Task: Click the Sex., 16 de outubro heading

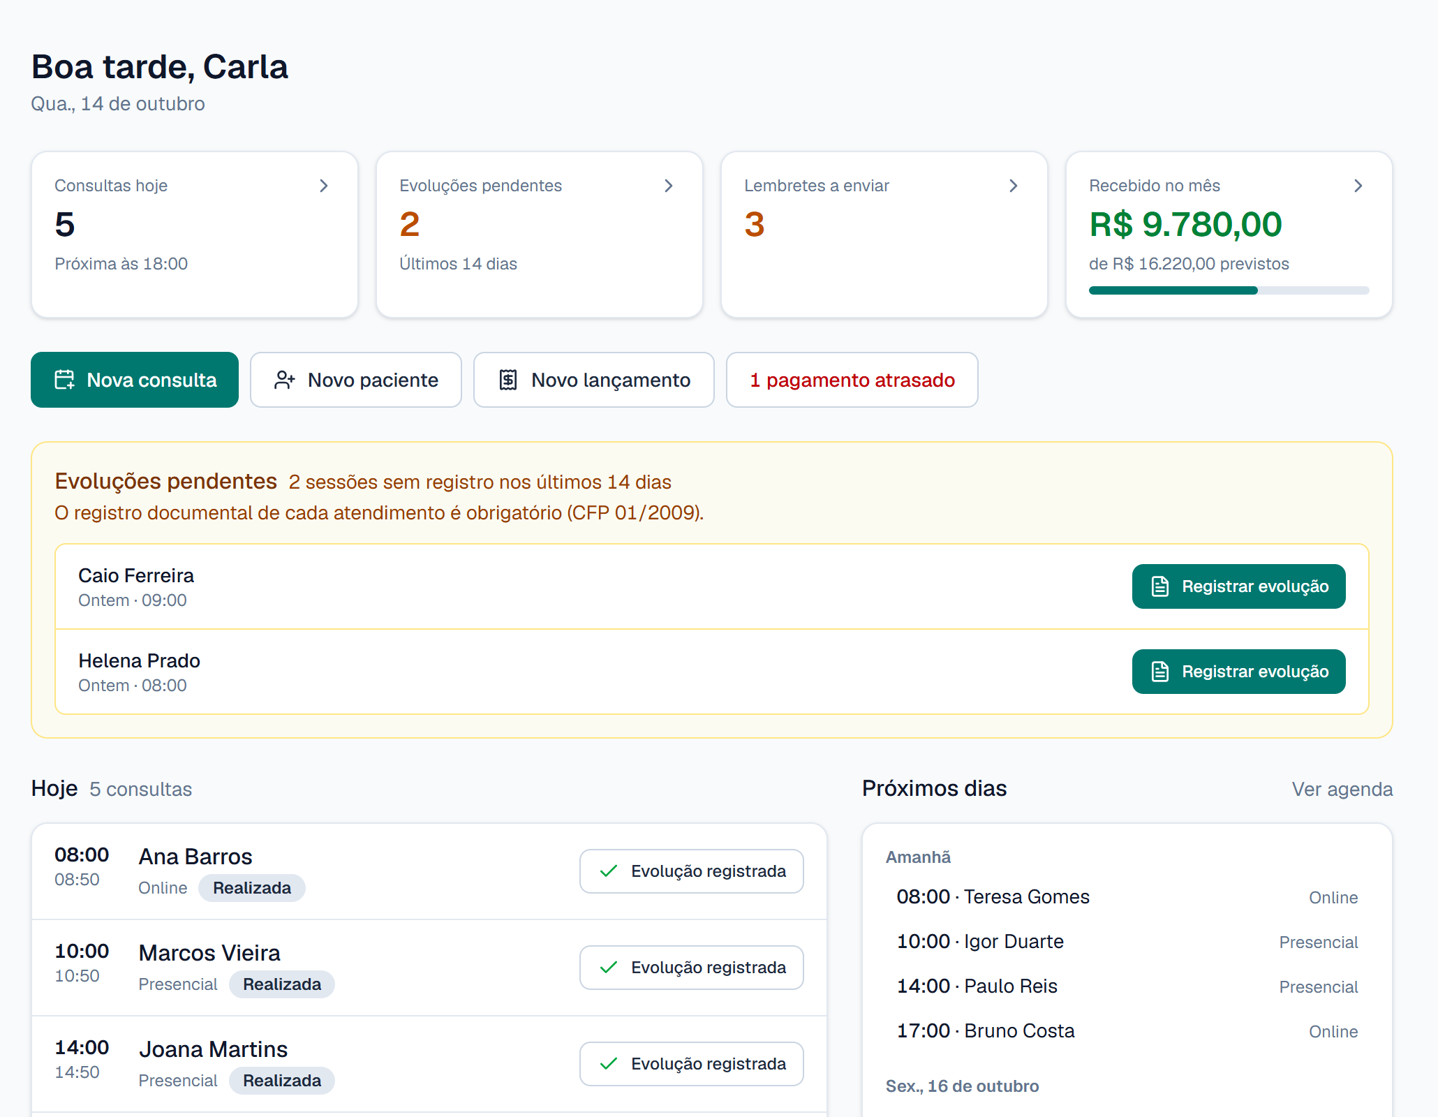Action: pyautogui.click(x=963, y=1086)
